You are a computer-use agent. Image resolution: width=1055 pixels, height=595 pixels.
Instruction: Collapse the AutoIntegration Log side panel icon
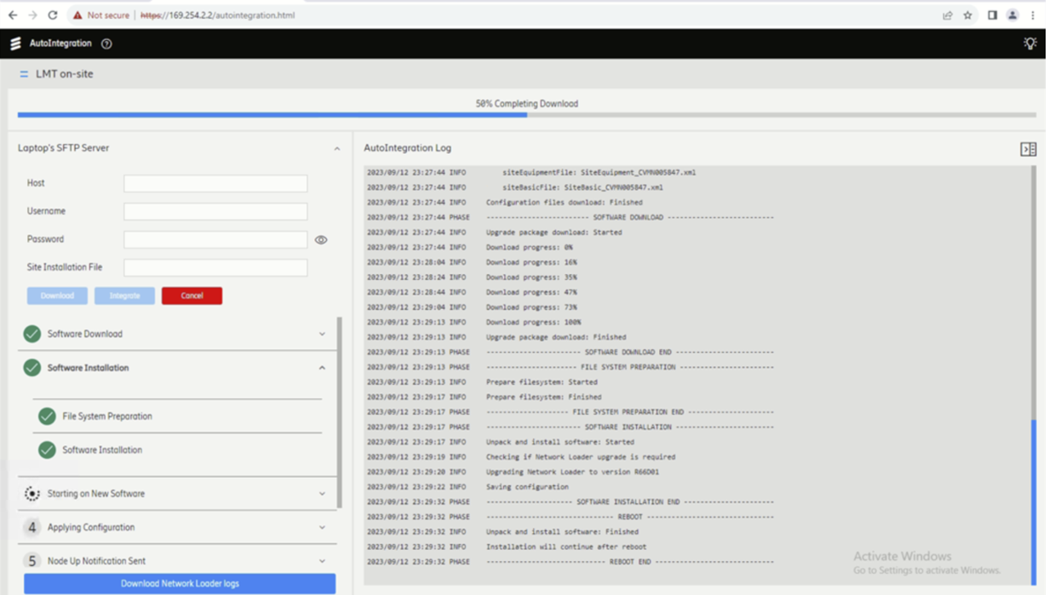click(1028, 149)
